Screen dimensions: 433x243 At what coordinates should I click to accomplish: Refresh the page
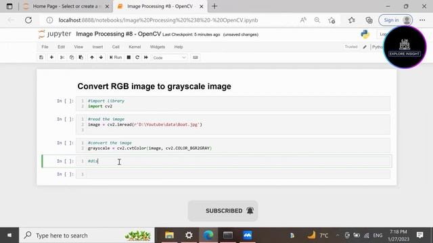pos(28,20)
